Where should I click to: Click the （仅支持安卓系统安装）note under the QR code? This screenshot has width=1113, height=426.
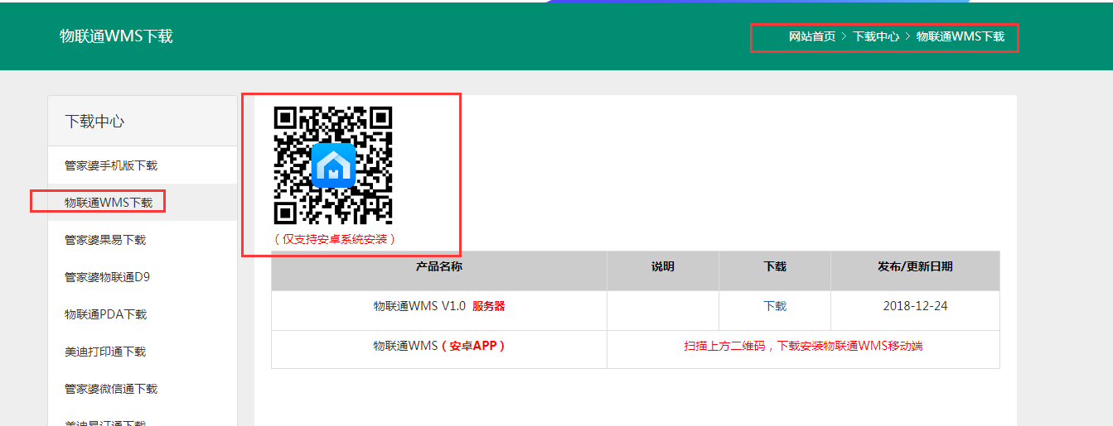point(335,238)
